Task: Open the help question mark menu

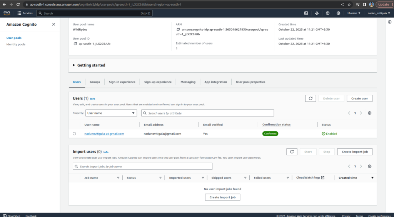Action: pos(328,13)
